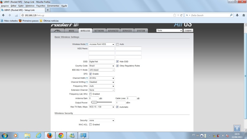Launch Google Chrome from taskbar
This screenshot has width=247, height=139.
pos(61,135)
